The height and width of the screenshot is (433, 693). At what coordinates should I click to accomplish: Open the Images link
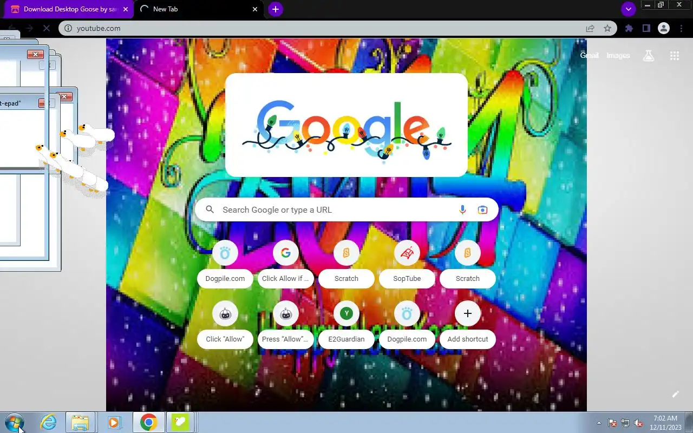[618, 55]
